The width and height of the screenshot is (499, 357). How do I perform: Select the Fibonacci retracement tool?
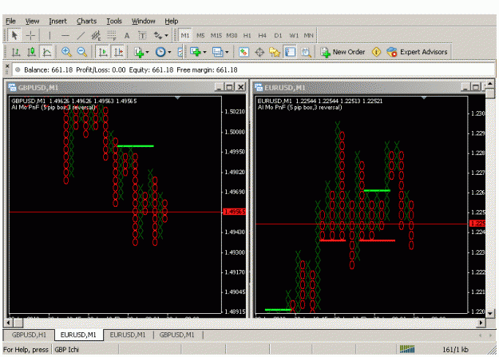point(112,35)
